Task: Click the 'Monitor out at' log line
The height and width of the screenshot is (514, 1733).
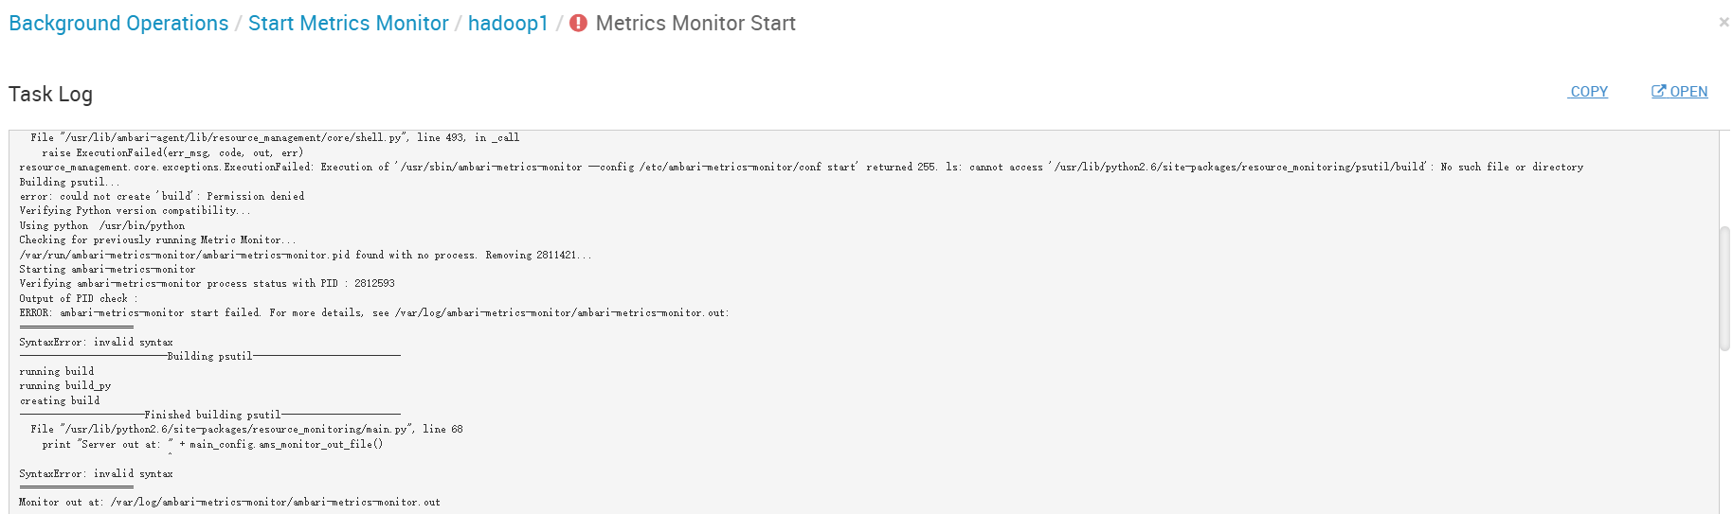Action: pos(229,503)
